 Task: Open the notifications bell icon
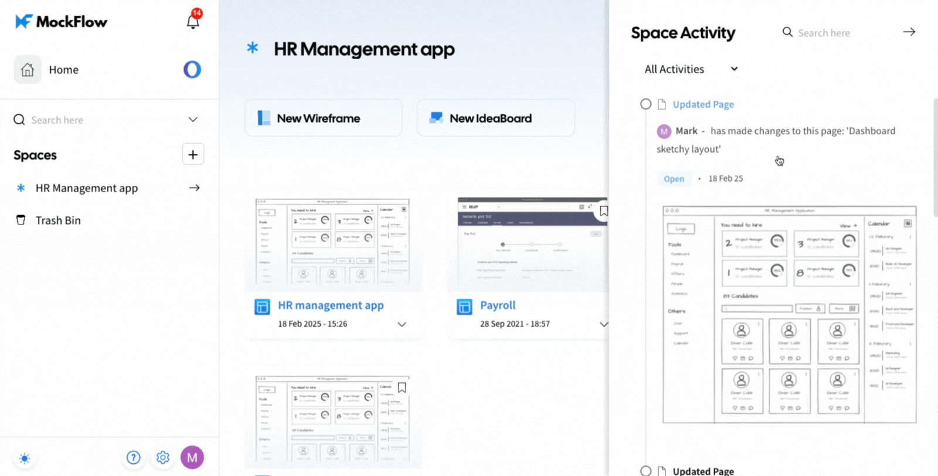tap(193, 21)
